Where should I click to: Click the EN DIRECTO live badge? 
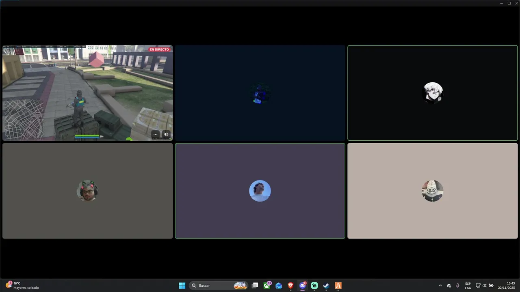pos(159,49)
